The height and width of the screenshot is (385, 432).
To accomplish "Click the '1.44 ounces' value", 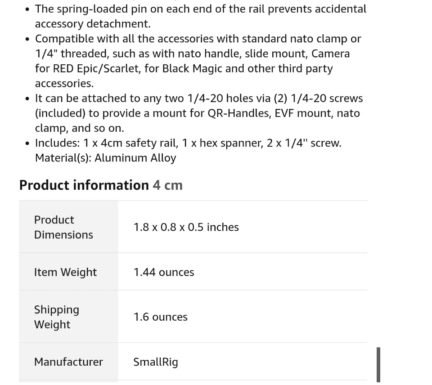I will click(164, 272).
